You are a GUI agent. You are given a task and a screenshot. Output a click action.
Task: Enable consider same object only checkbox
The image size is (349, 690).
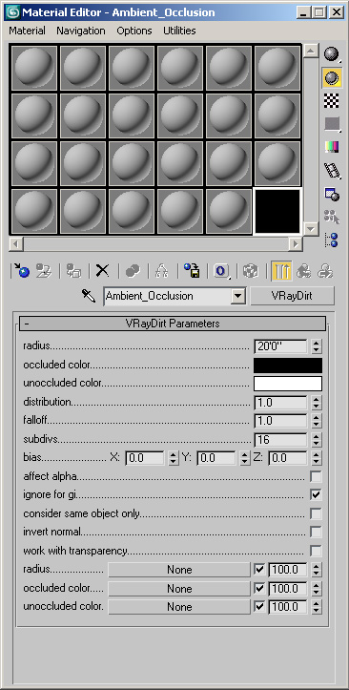point(316,513)
